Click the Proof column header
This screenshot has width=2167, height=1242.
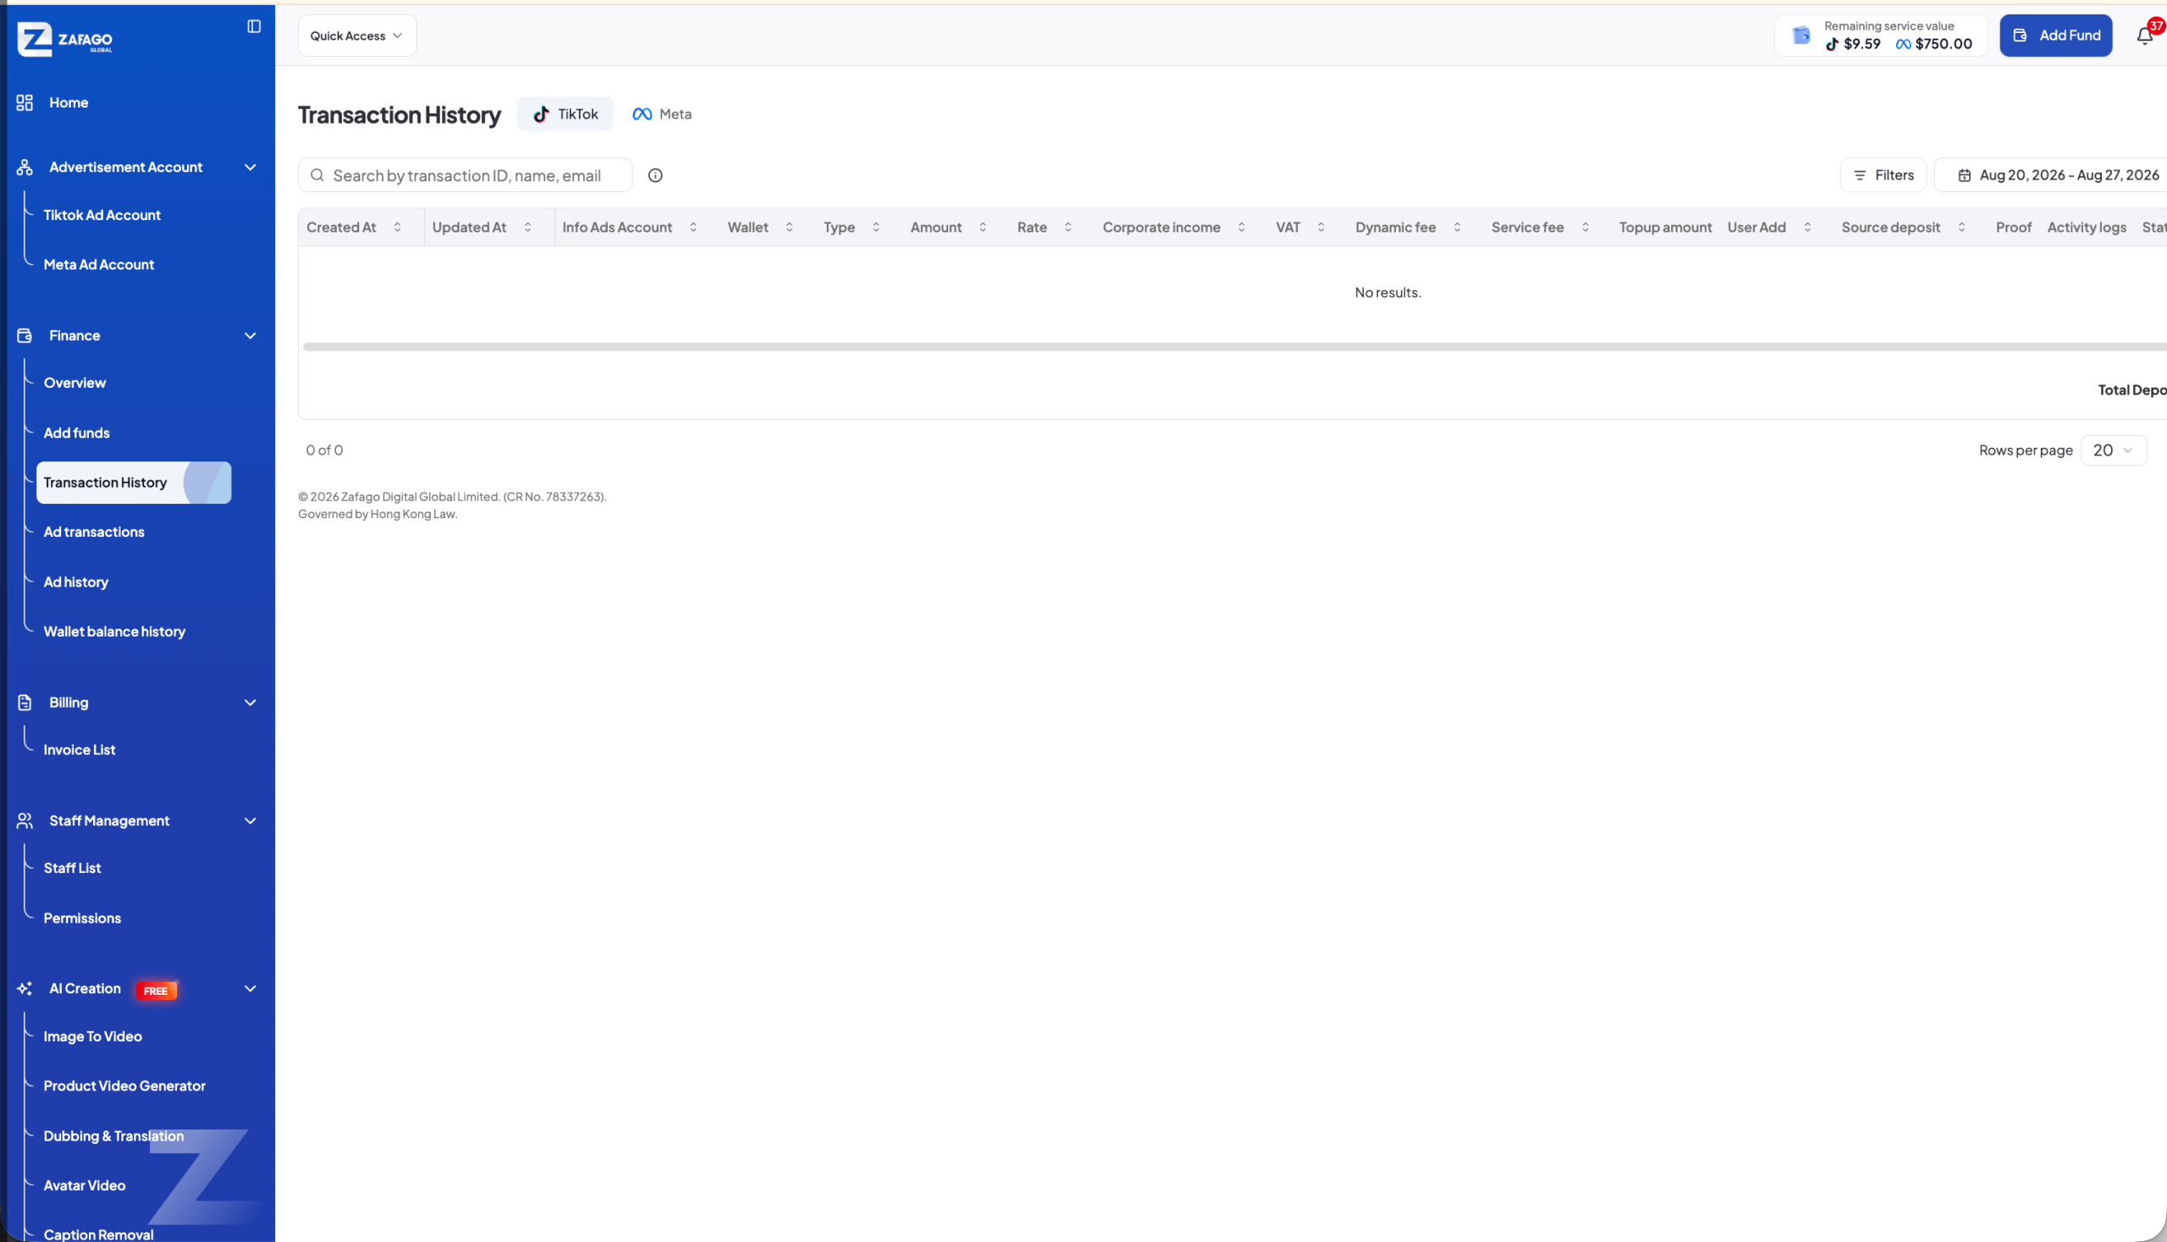point(2014,228)
